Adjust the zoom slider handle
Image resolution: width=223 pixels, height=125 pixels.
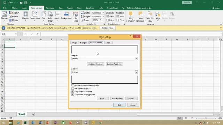pos(206,118)
